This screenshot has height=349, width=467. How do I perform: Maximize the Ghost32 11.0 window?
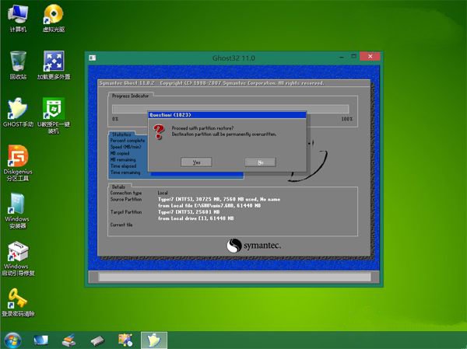pyautogui.click(x=353, y=57)
